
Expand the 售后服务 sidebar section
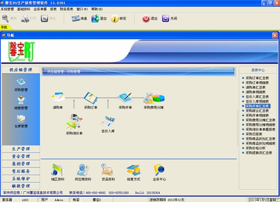point(21,171)
